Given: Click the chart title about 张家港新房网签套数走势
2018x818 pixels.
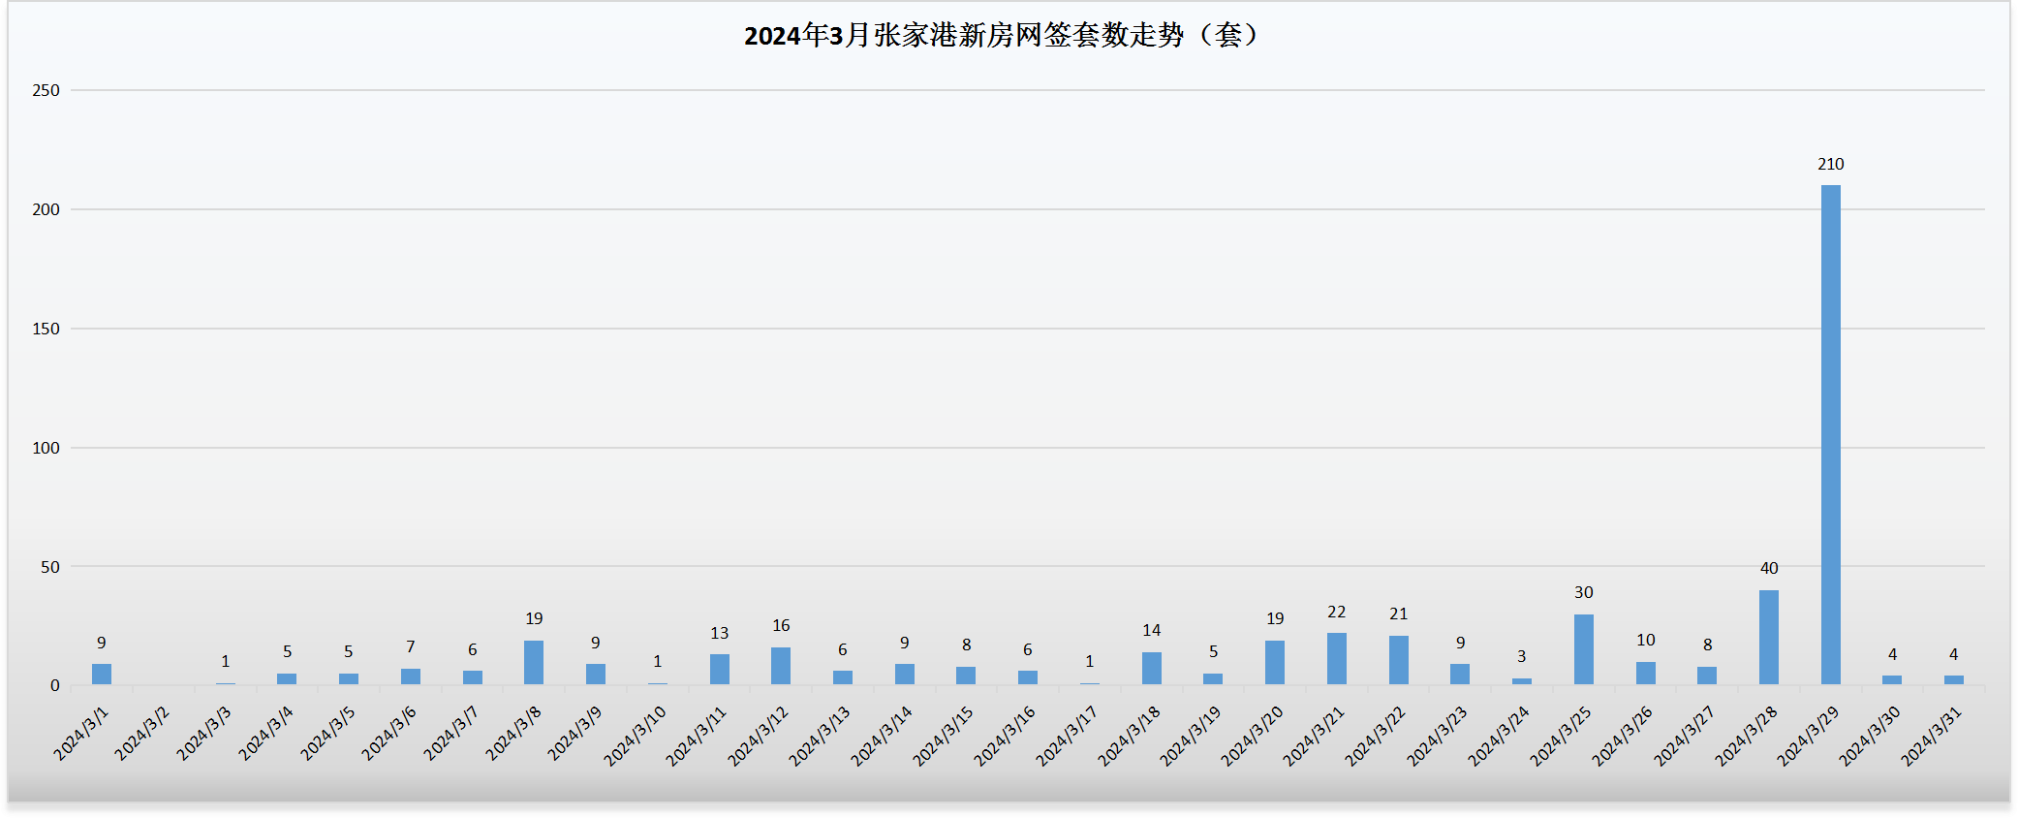Looking at the screenshot, I should 1003,35.
